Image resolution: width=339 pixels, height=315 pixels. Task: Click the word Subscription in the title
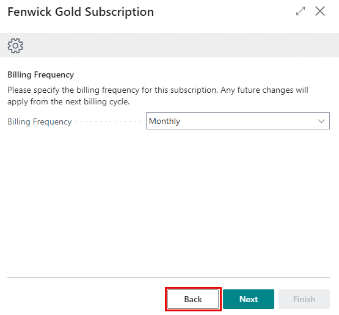pos(119,12)
